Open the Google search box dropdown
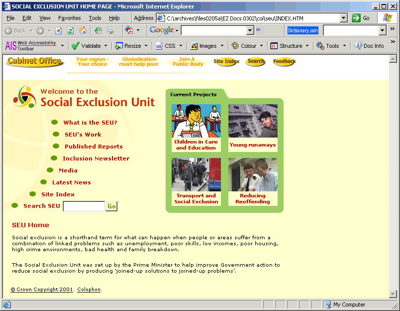400x311 pixels. tap(250, 31)
